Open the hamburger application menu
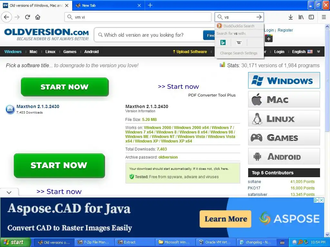 [324, 17]
